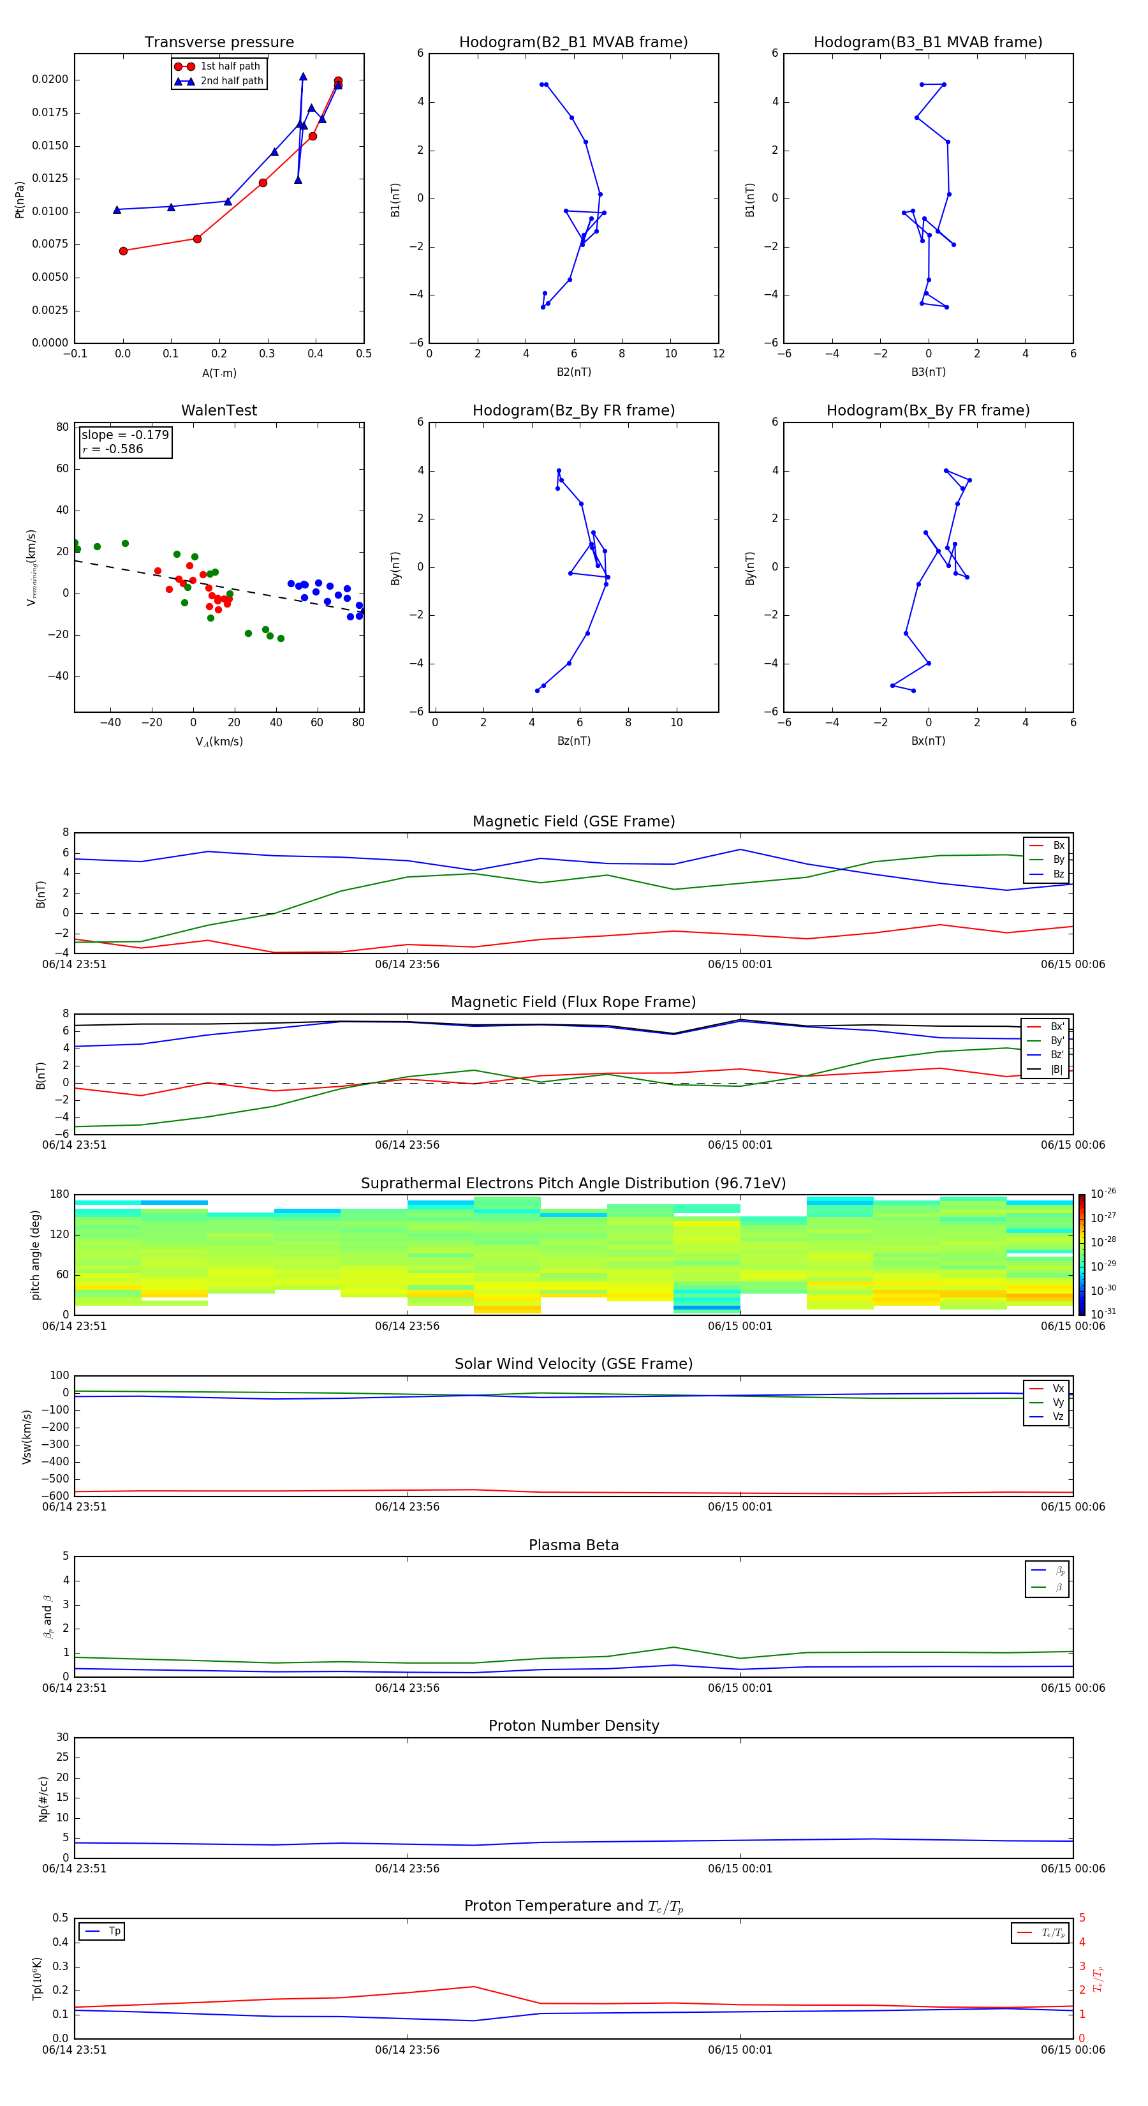
Task: Select the Tp legend entry
Action: tap(102, 1932)
